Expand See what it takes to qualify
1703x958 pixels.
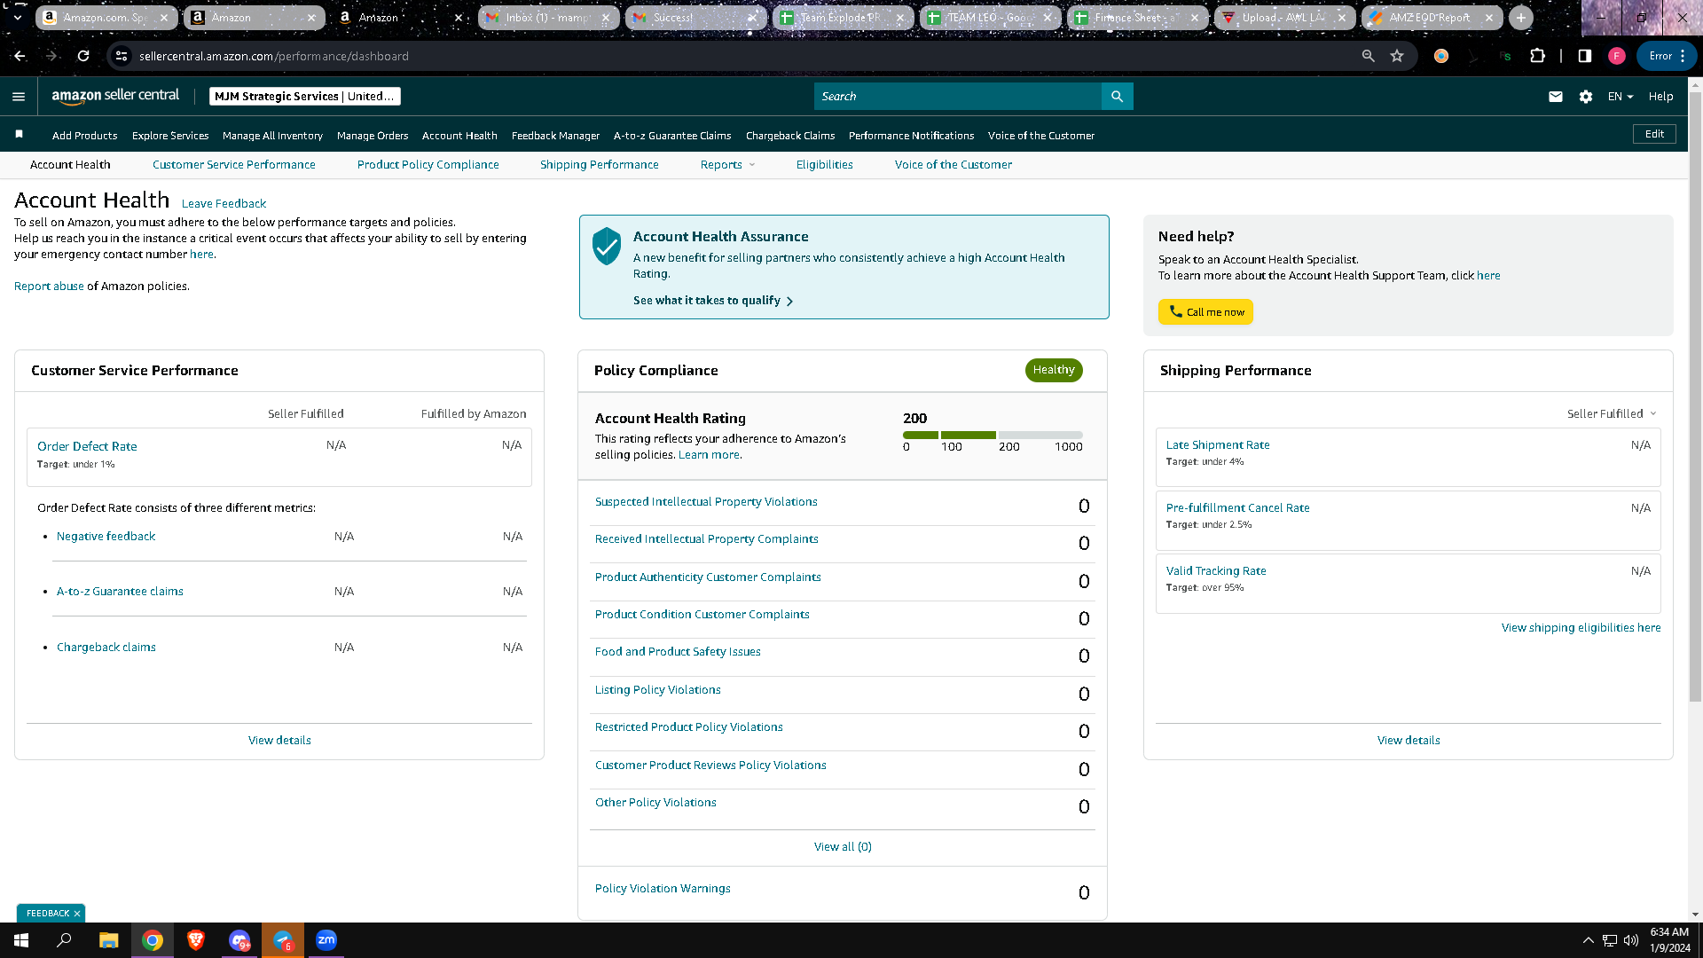click(713, 301)
